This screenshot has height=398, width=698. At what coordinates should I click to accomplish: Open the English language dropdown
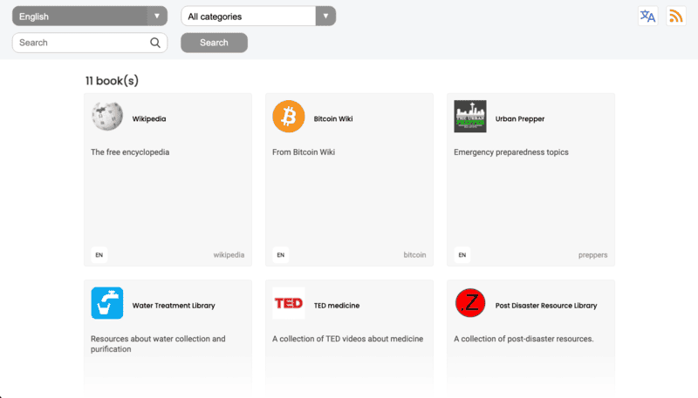pos(90,17)
